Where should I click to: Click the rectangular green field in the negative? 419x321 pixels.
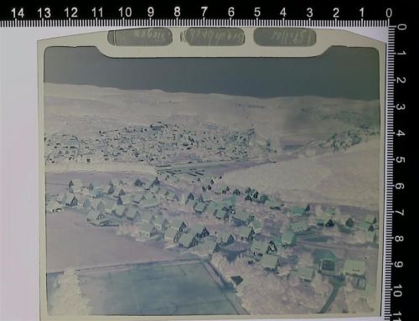tap(157, 287)
